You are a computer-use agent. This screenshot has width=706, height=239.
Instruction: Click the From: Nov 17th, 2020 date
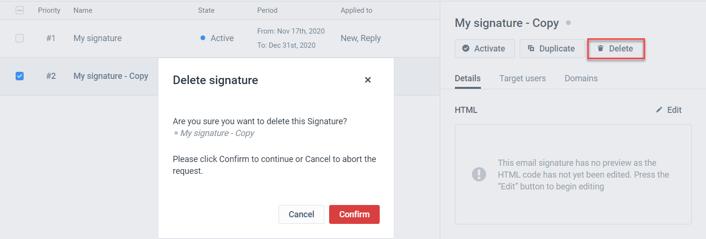[x=291, y=31]
